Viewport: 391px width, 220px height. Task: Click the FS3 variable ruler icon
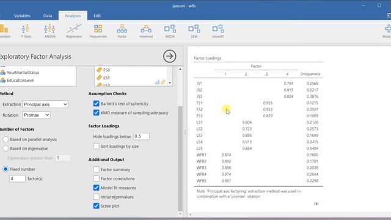pos(99,70)
